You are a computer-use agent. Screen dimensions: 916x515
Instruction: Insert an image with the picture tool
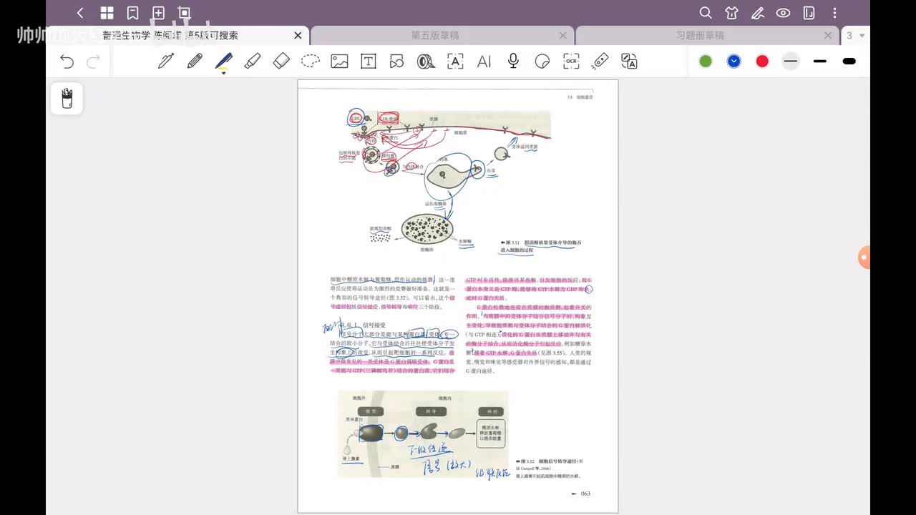click(x=339, y=62)
